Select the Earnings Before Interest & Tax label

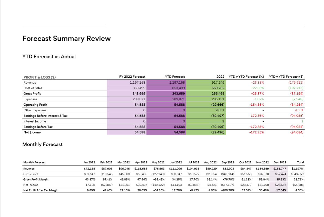(x=46, y=116)
